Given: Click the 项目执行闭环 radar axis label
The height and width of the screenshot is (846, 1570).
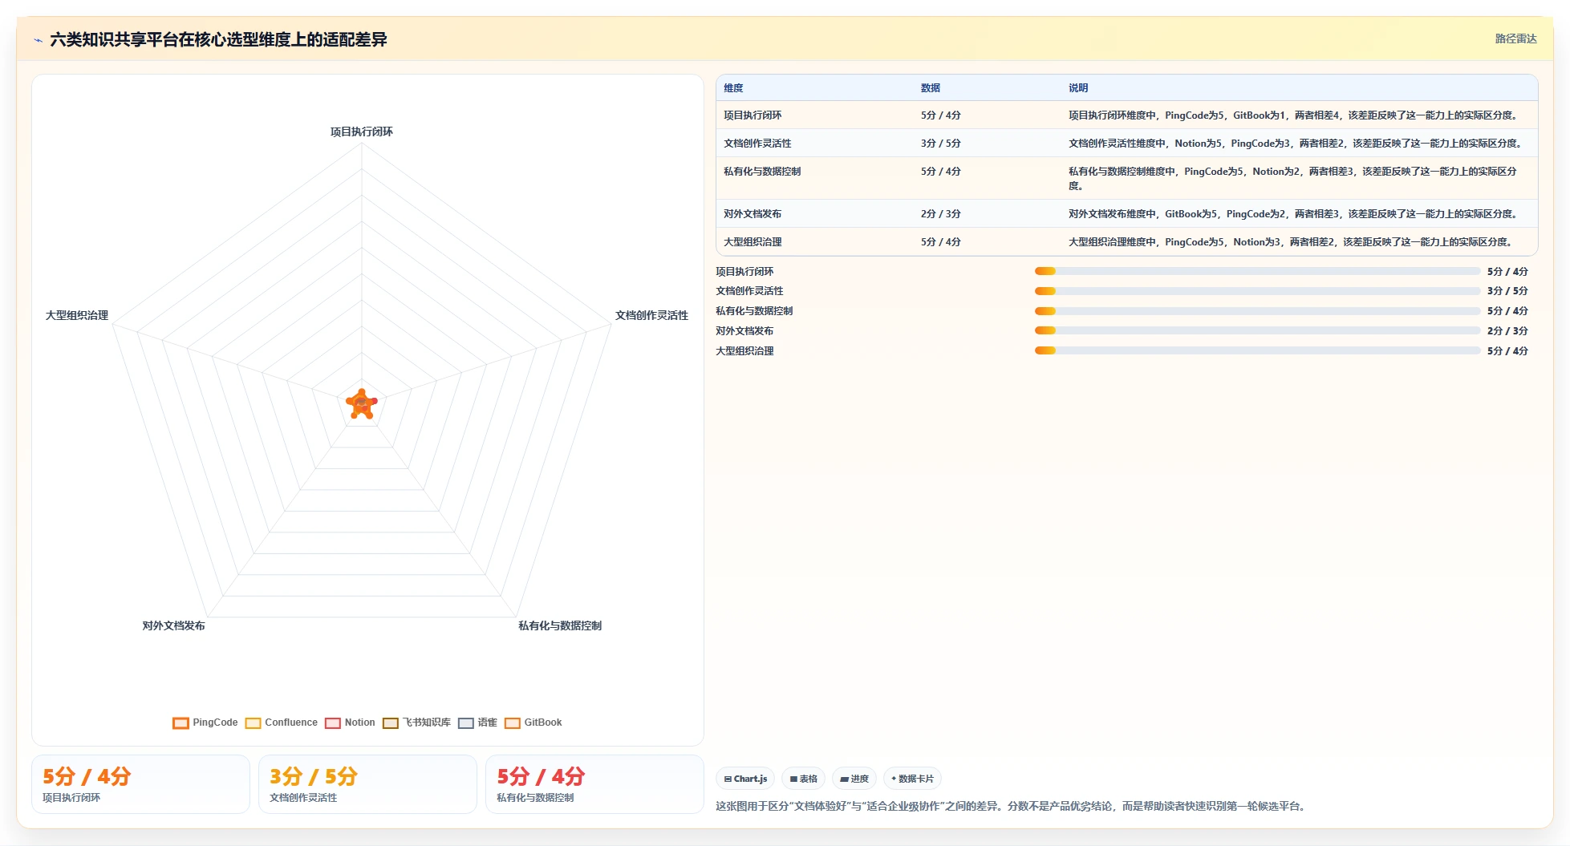Looking at the screenshot, I should point(362,132).
